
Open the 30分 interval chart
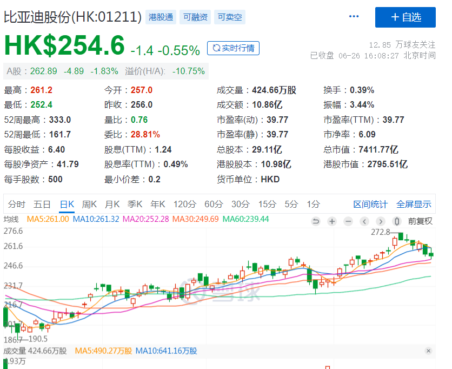(241, 205)
